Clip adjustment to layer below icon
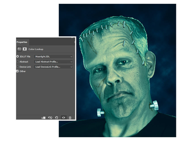Viewport: 190px width, 141px height. click(x=43, y=118)
